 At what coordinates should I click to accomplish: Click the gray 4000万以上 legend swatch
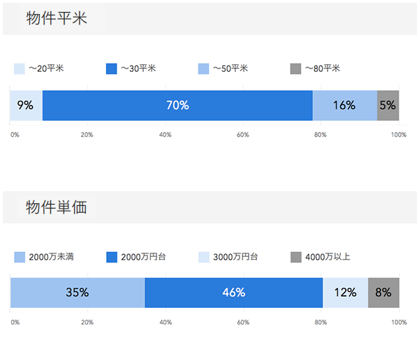[x=295, y=257]
